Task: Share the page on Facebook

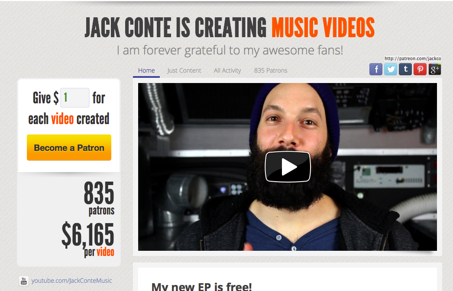Action: (376, 69)
